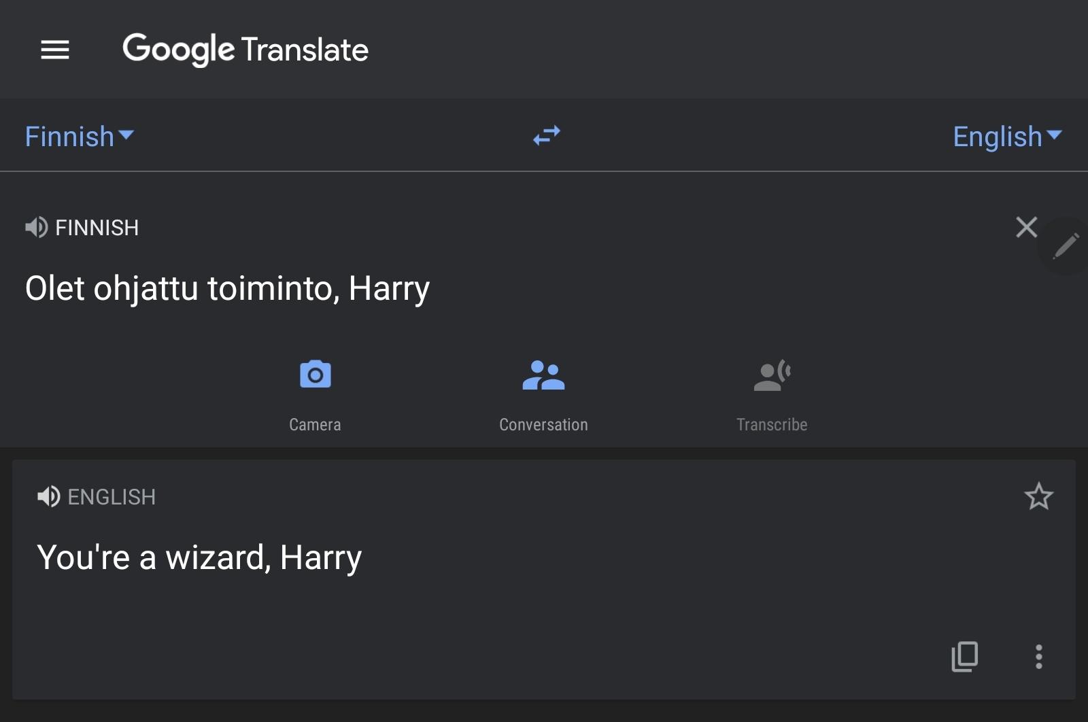Screen dimensions: 1088x722
Task: Click the Transcribe label
Action: pyautogui.click(x=772, y=425)
